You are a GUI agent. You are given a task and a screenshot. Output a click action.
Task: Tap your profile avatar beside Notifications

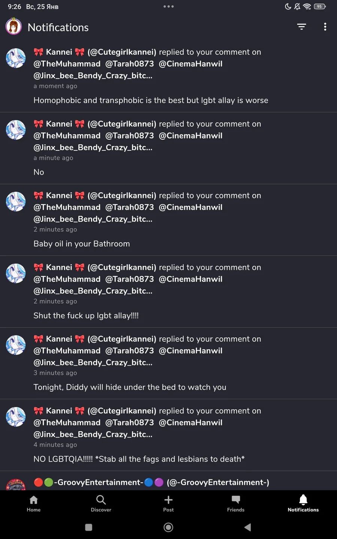(14, 27)
